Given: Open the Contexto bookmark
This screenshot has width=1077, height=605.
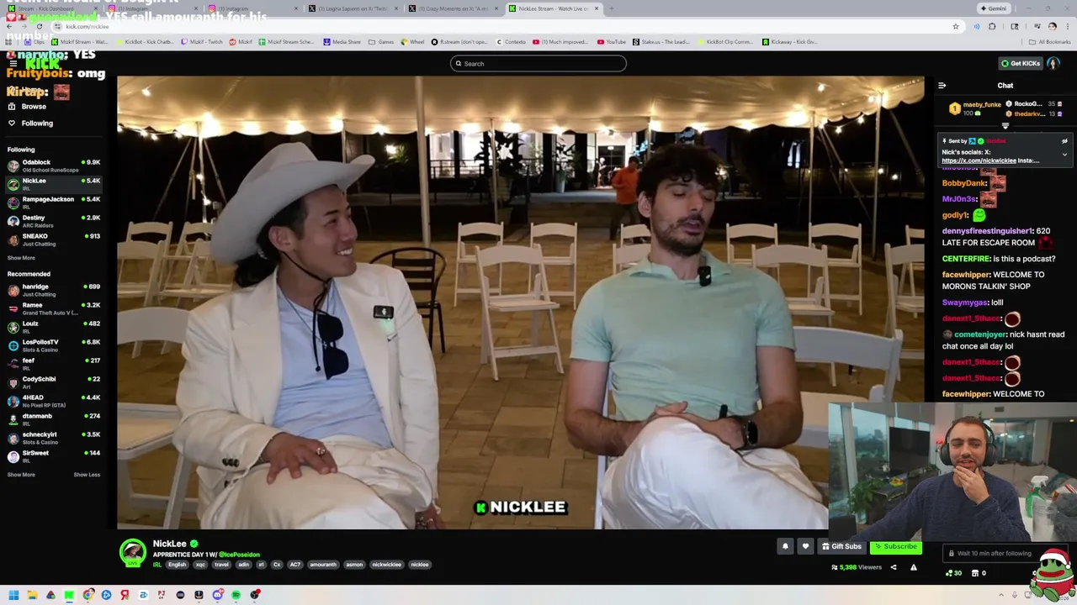Looking at the screenshot, I should coord(511,41).
